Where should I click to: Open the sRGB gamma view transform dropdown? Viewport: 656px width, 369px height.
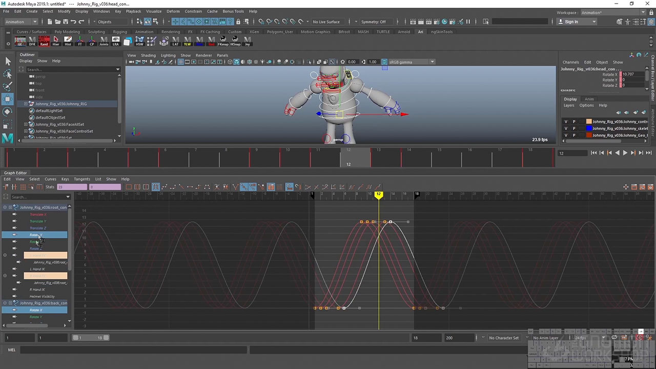coord(432,62)
